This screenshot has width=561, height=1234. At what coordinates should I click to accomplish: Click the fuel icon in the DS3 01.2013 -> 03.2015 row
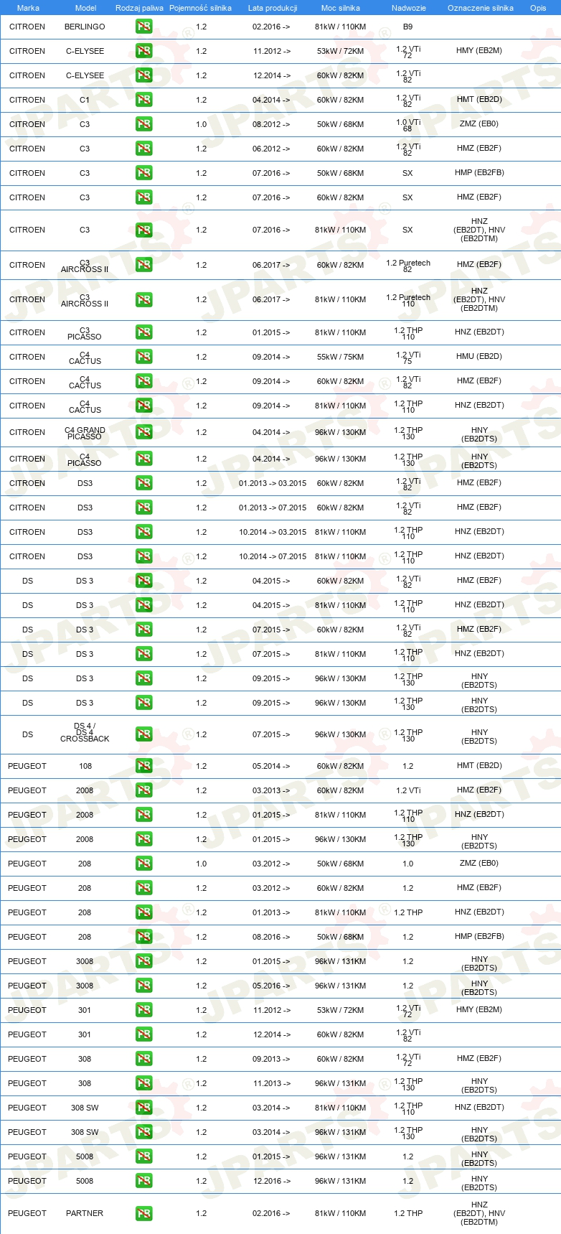[143, 483]
